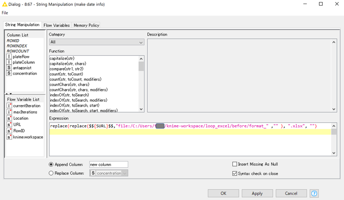Screen dimensions: 344x200
Task: Click the string icon beside concentration column
Action: click(9, 73)
